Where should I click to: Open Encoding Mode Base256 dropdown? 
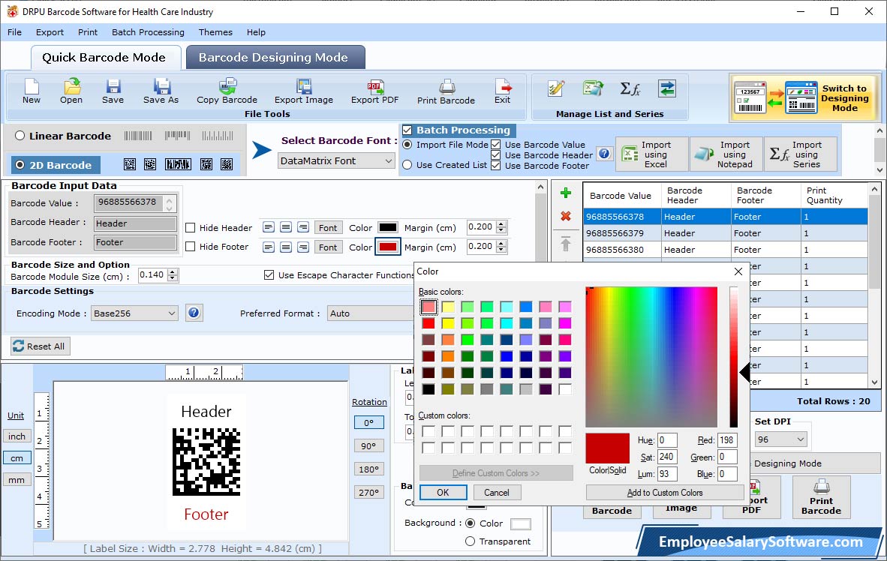click(134, 313)
